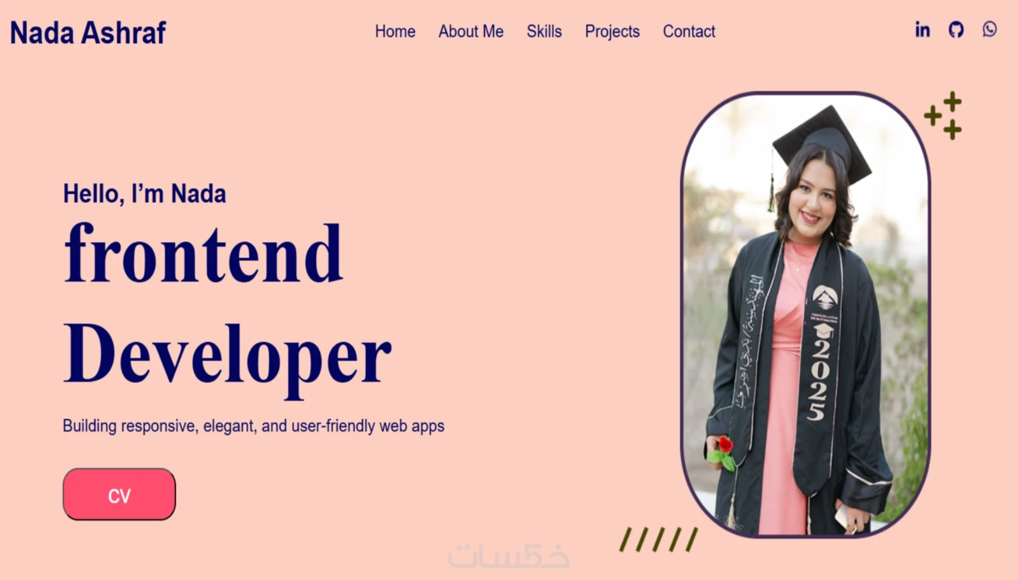Image resolution: width=1018 pixels, height=580 pixels.
Task: Click the green plus signs decoration
Action: (943, 115)
